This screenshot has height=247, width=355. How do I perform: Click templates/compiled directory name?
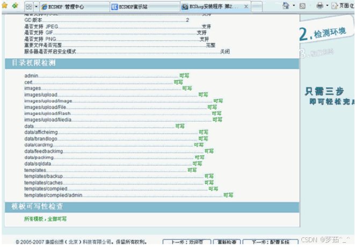coord(46,189)
